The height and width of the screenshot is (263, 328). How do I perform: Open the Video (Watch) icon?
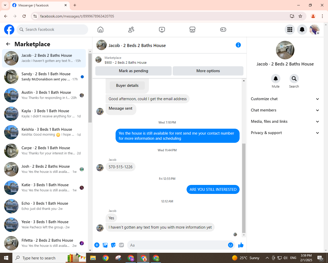tap(162, 30)
